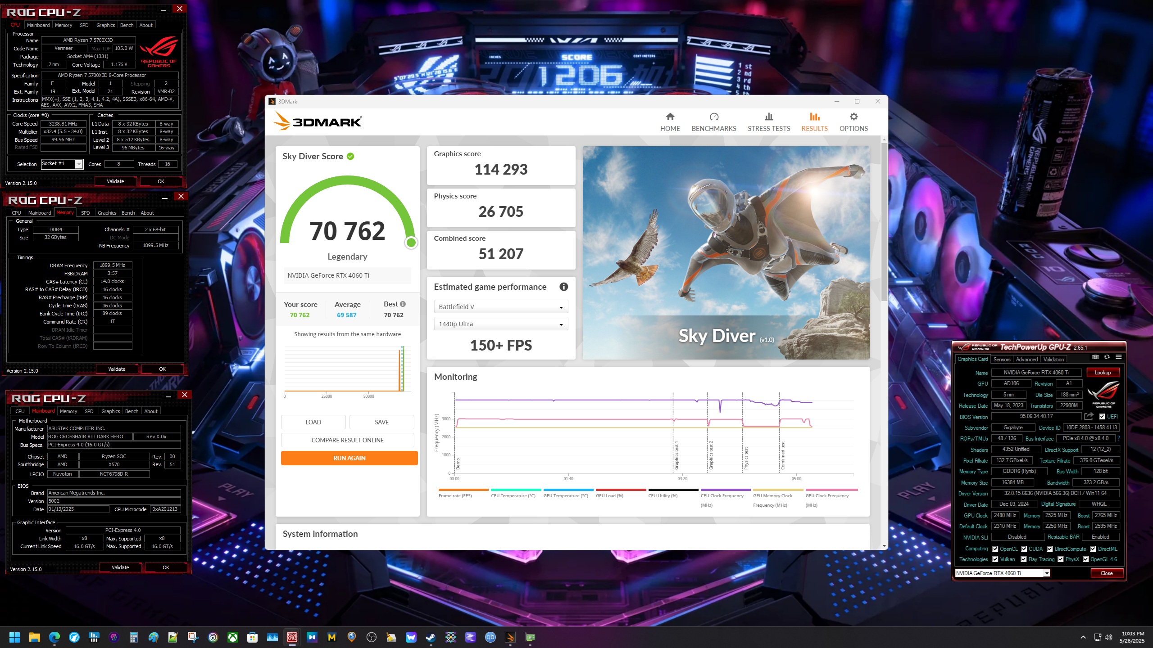This screenshot has height=648, width=1153.
Task: Open qBittorrent from the taskbar
Action: [x=490, y=637]
